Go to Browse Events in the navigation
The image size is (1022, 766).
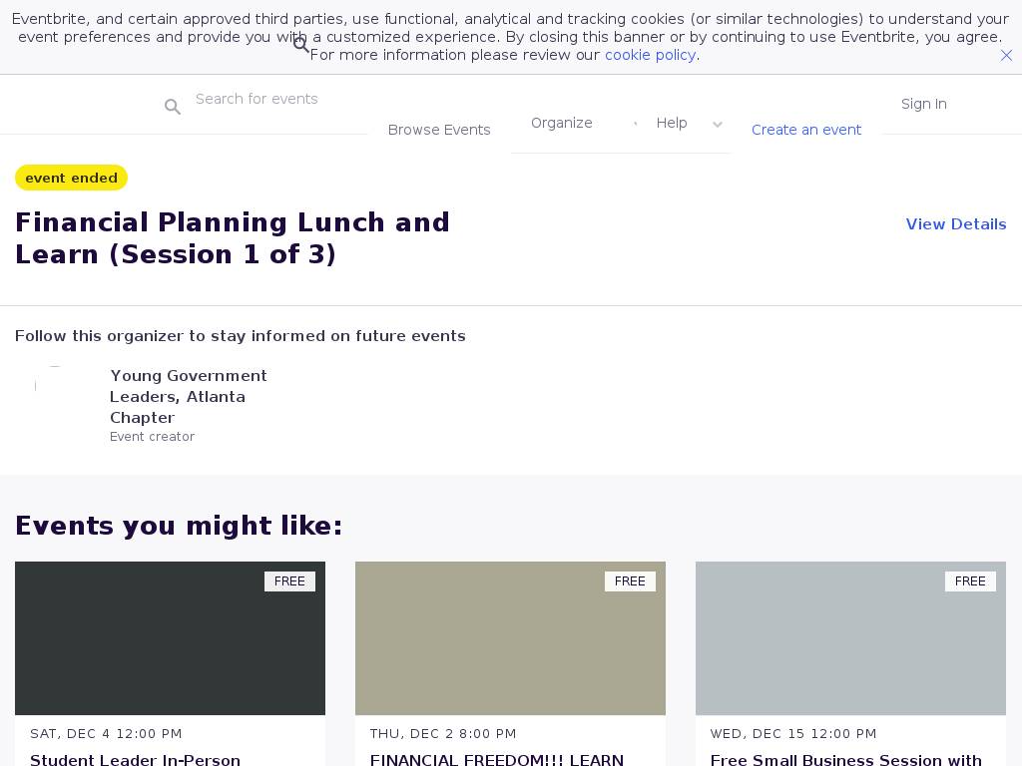(439, 130)
